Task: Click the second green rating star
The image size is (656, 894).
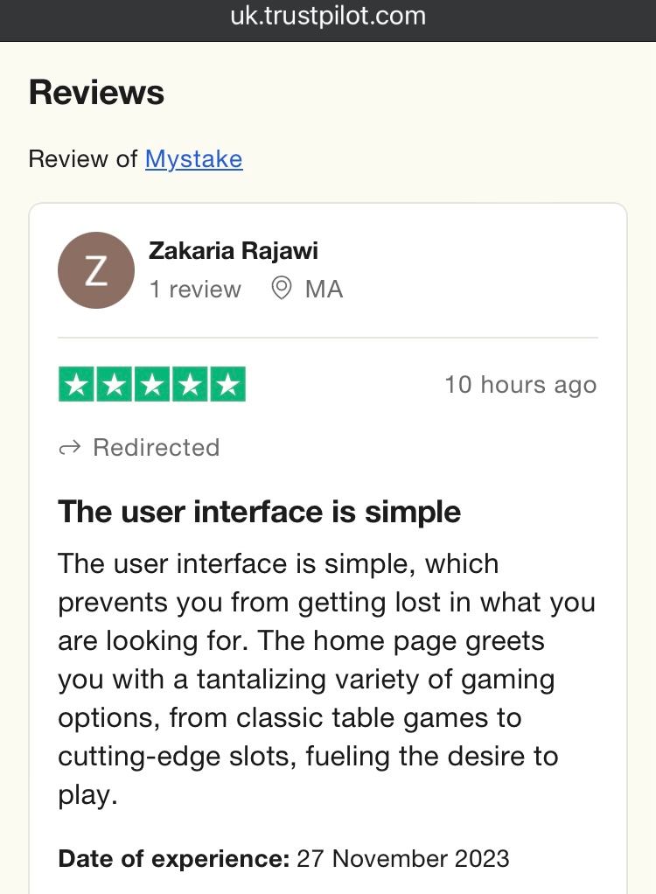Action: click(x=115, y=385)
